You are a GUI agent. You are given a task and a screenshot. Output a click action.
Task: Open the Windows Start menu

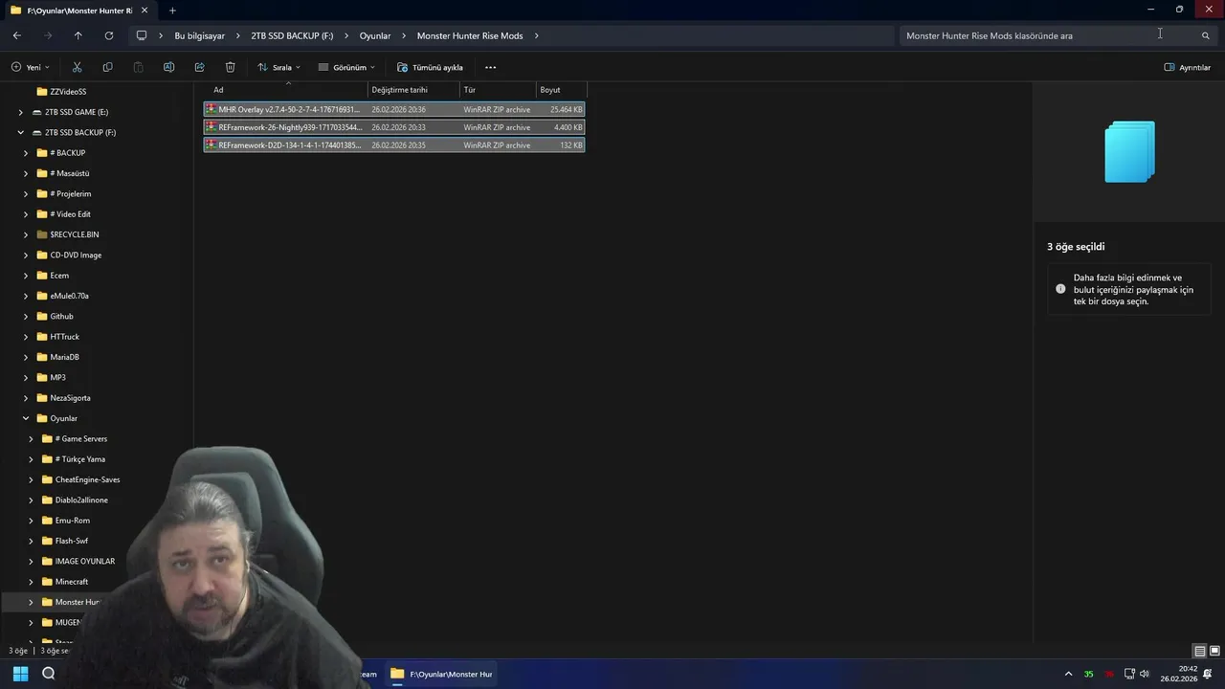coord(20,674)
